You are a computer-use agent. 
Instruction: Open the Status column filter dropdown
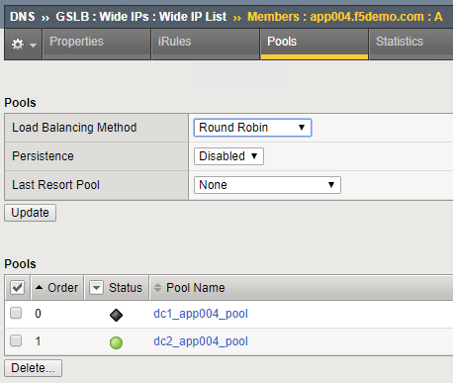pyautogui.click(x=97, y=288)
